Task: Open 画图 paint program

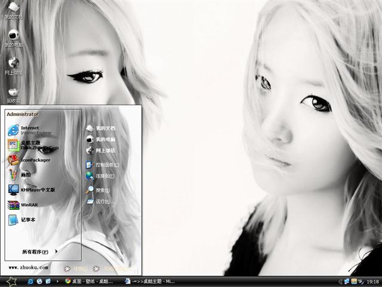Action: pyautogui.click(x=20, y=175)
